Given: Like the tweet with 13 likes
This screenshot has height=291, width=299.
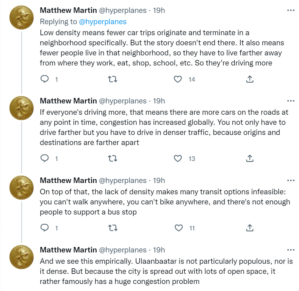Looking at the screenshot, I should pyautogui.click(x=178, y=159).
